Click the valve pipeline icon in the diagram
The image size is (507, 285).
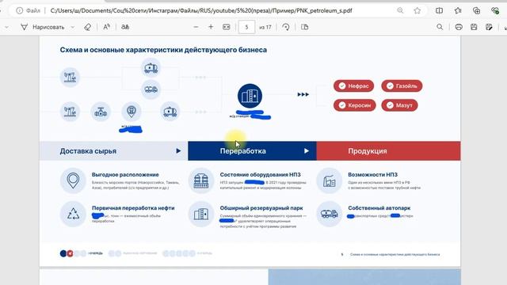click(101, 112)
